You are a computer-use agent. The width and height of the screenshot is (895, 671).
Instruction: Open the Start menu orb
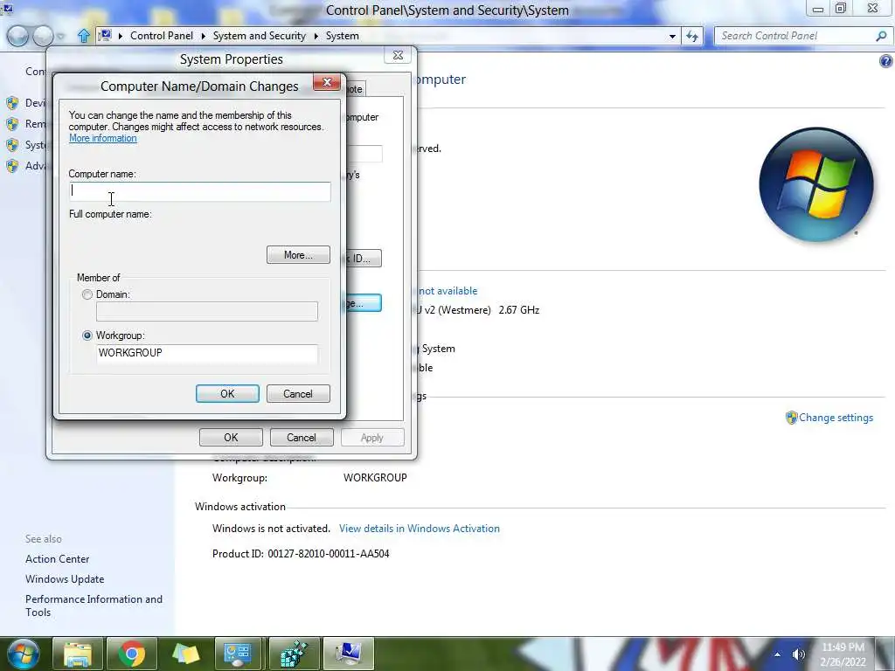[24, 654]
